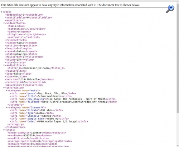The image size is (179, 147).
Task: Click the readbytes 1203714 line
Action: 30,136
